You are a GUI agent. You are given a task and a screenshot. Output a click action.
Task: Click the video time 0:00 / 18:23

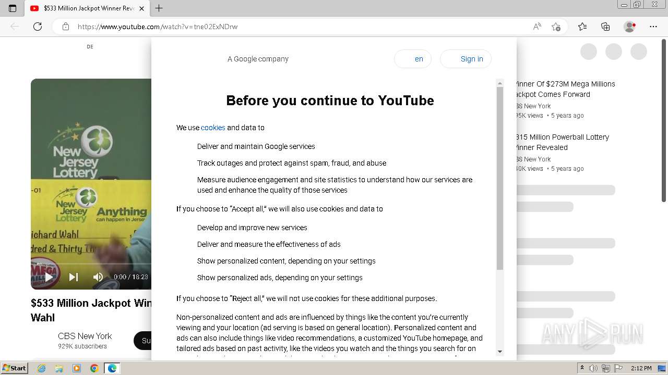[x=131, y=277]
